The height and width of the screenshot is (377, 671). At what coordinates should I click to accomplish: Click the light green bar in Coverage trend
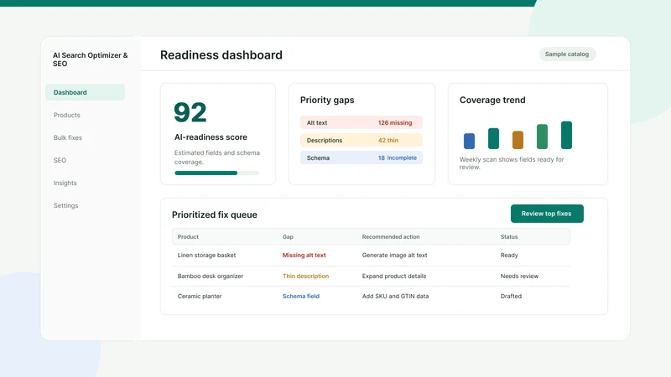pos(542,137)
